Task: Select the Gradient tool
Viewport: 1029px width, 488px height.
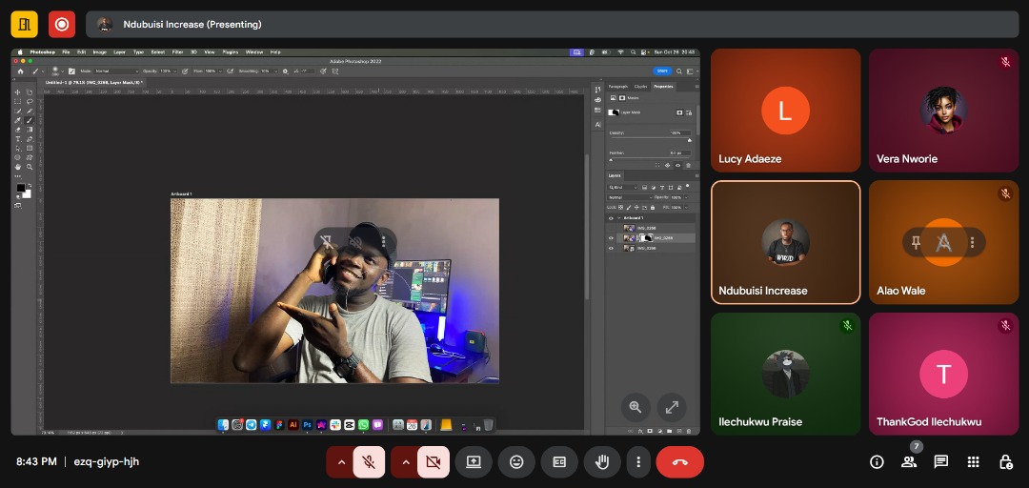Action: (x=30, y=130)
